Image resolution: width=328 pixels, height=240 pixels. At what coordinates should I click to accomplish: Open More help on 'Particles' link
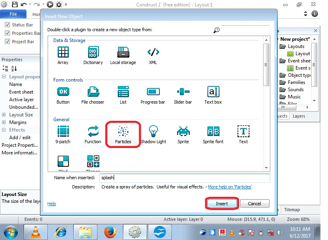click(230, 187)
